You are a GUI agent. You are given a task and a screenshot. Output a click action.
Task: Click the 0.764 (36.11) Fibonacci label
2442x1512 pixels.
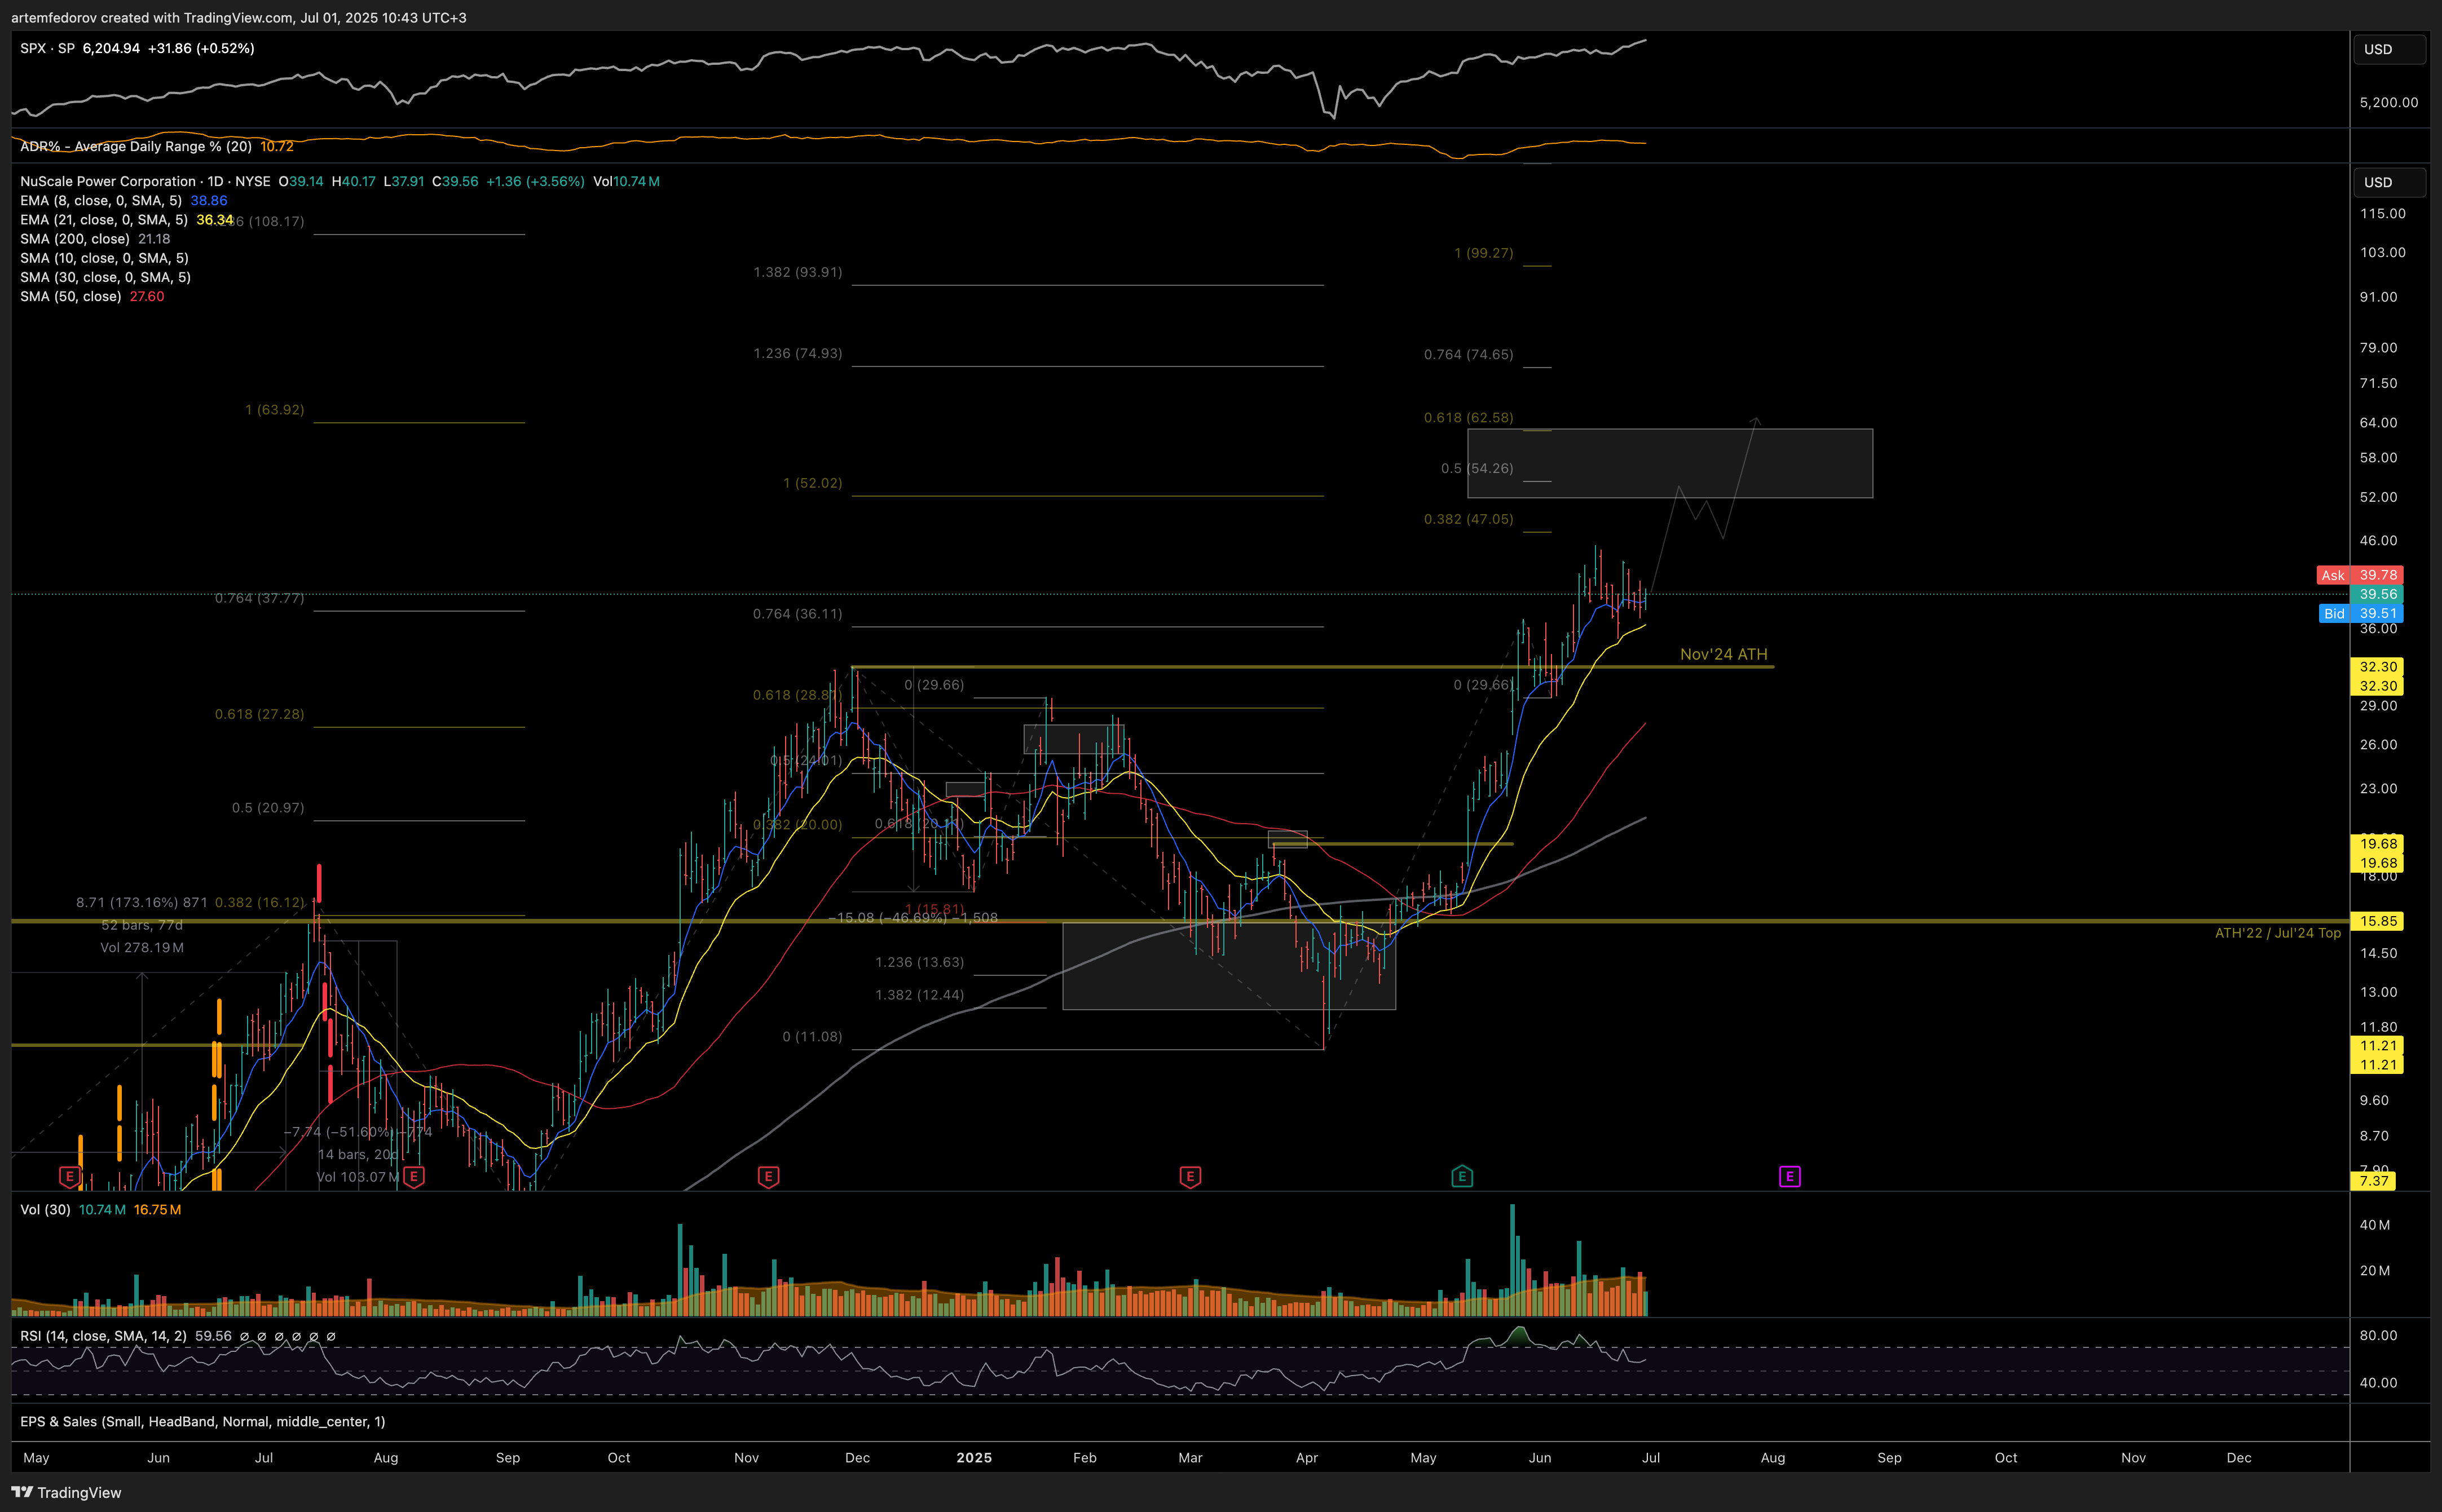point(797,613)
